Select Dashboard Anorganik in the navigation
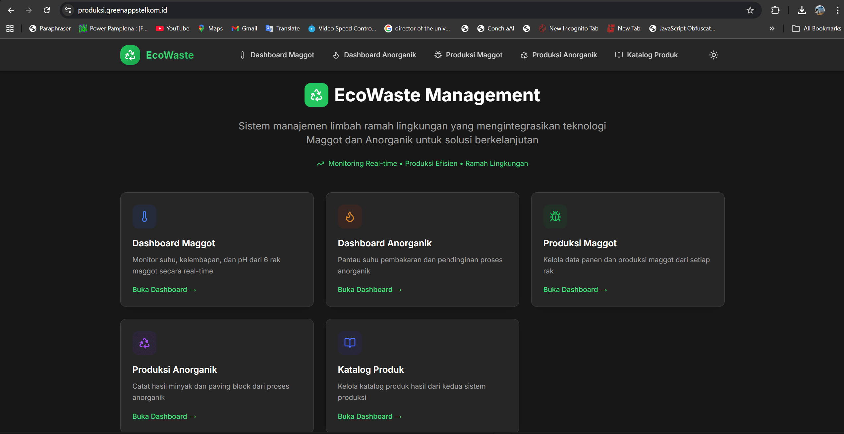The height and width of the screenshot is (434, 844). click(x=374, y=55)
